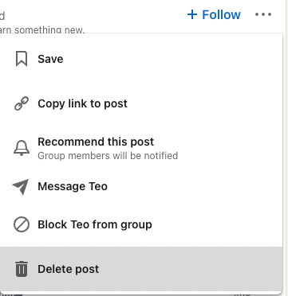The height and width of the screenshot is (296, 288).
Task: Choose Message Teo option
Action: click(73, 186)
